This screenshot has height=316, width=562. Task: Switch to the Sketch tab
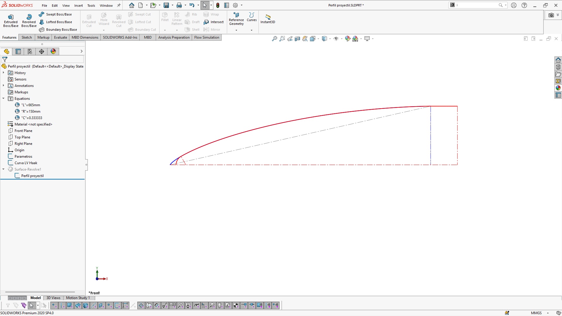(x=27, y=37)
